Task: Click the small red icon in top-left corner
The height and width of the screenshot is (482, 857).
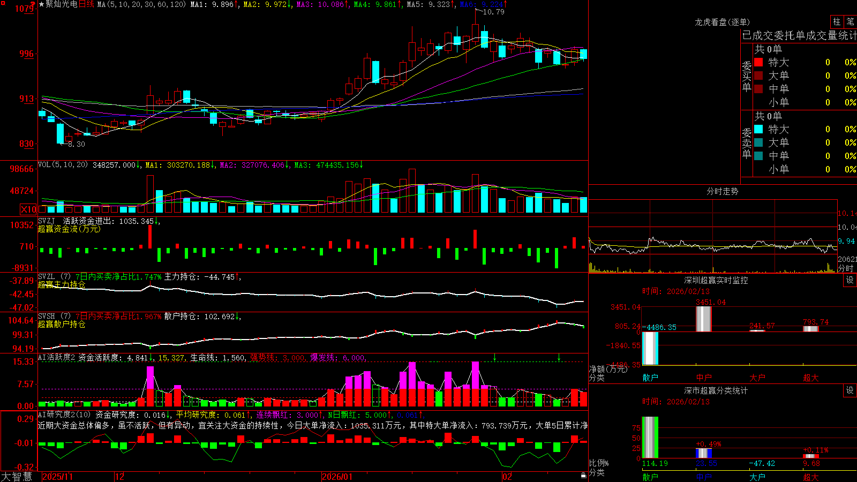Action: coord(2,2)
